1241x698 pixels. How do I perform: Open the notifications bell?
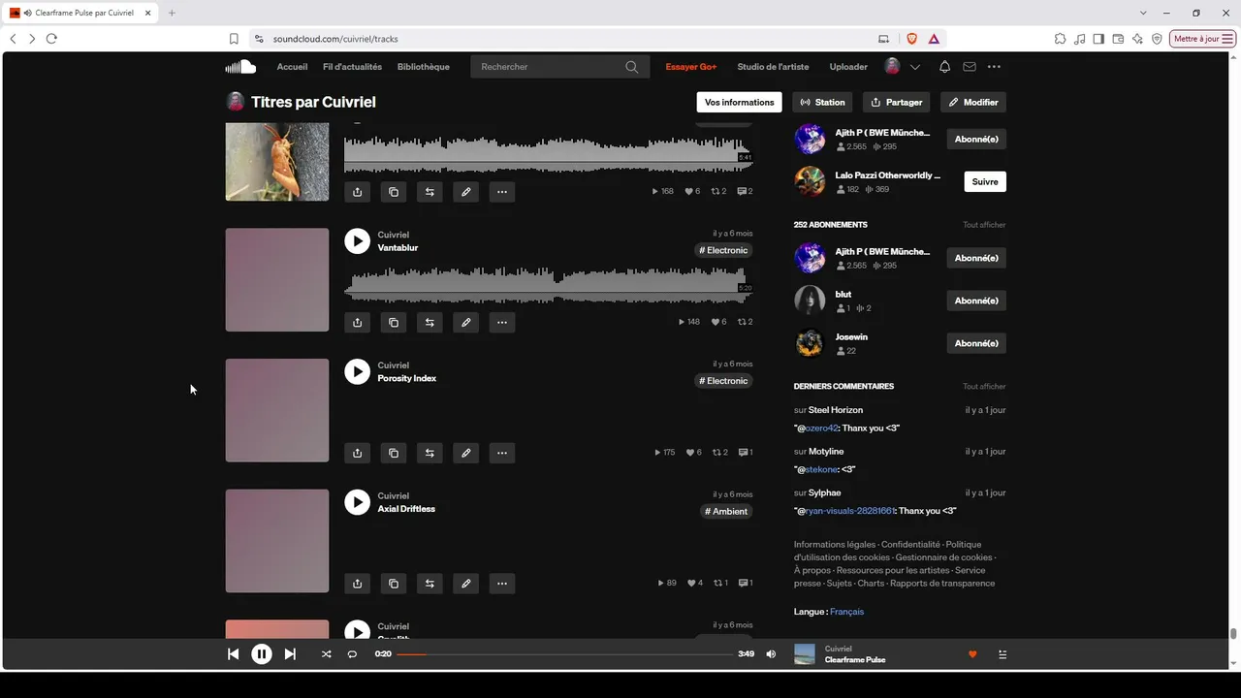click(944, 67)
